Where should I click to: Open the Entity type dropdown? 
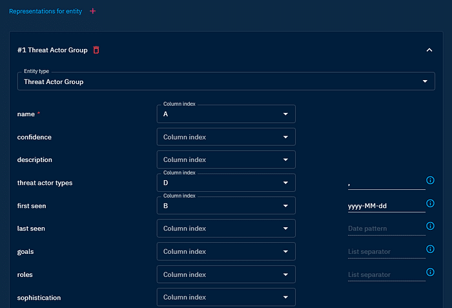point(225,81)
